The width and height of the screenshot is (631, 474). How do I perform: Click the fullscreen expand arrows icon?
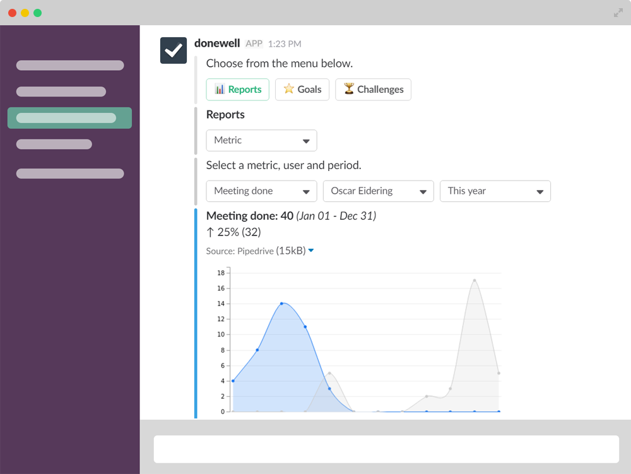tap(618, 13)
